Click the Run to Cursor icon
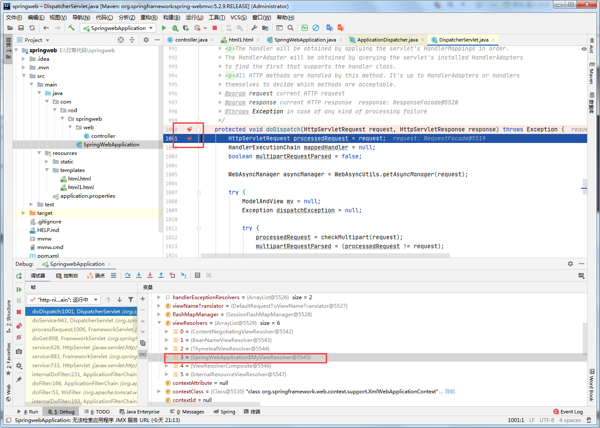This screenshot has width=600, height=428. click(183, 275)
